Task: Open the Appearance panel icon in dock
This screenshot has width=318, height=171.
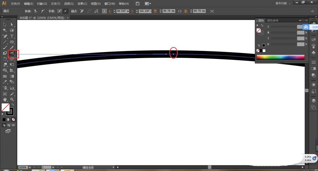Action: coord(314,85)
